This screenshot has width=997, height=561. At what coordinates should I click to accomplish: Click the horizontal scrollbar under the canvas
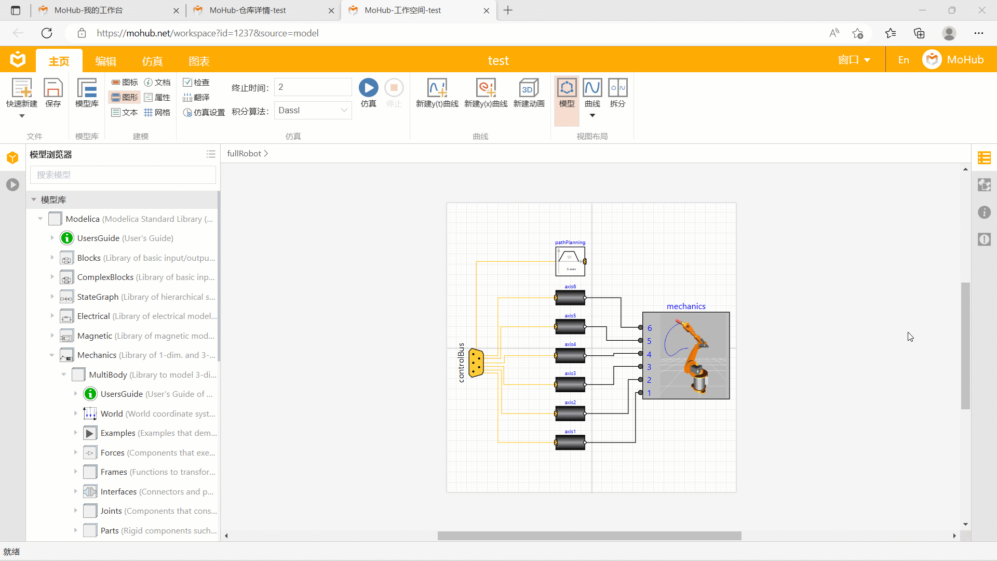[589, 536]
